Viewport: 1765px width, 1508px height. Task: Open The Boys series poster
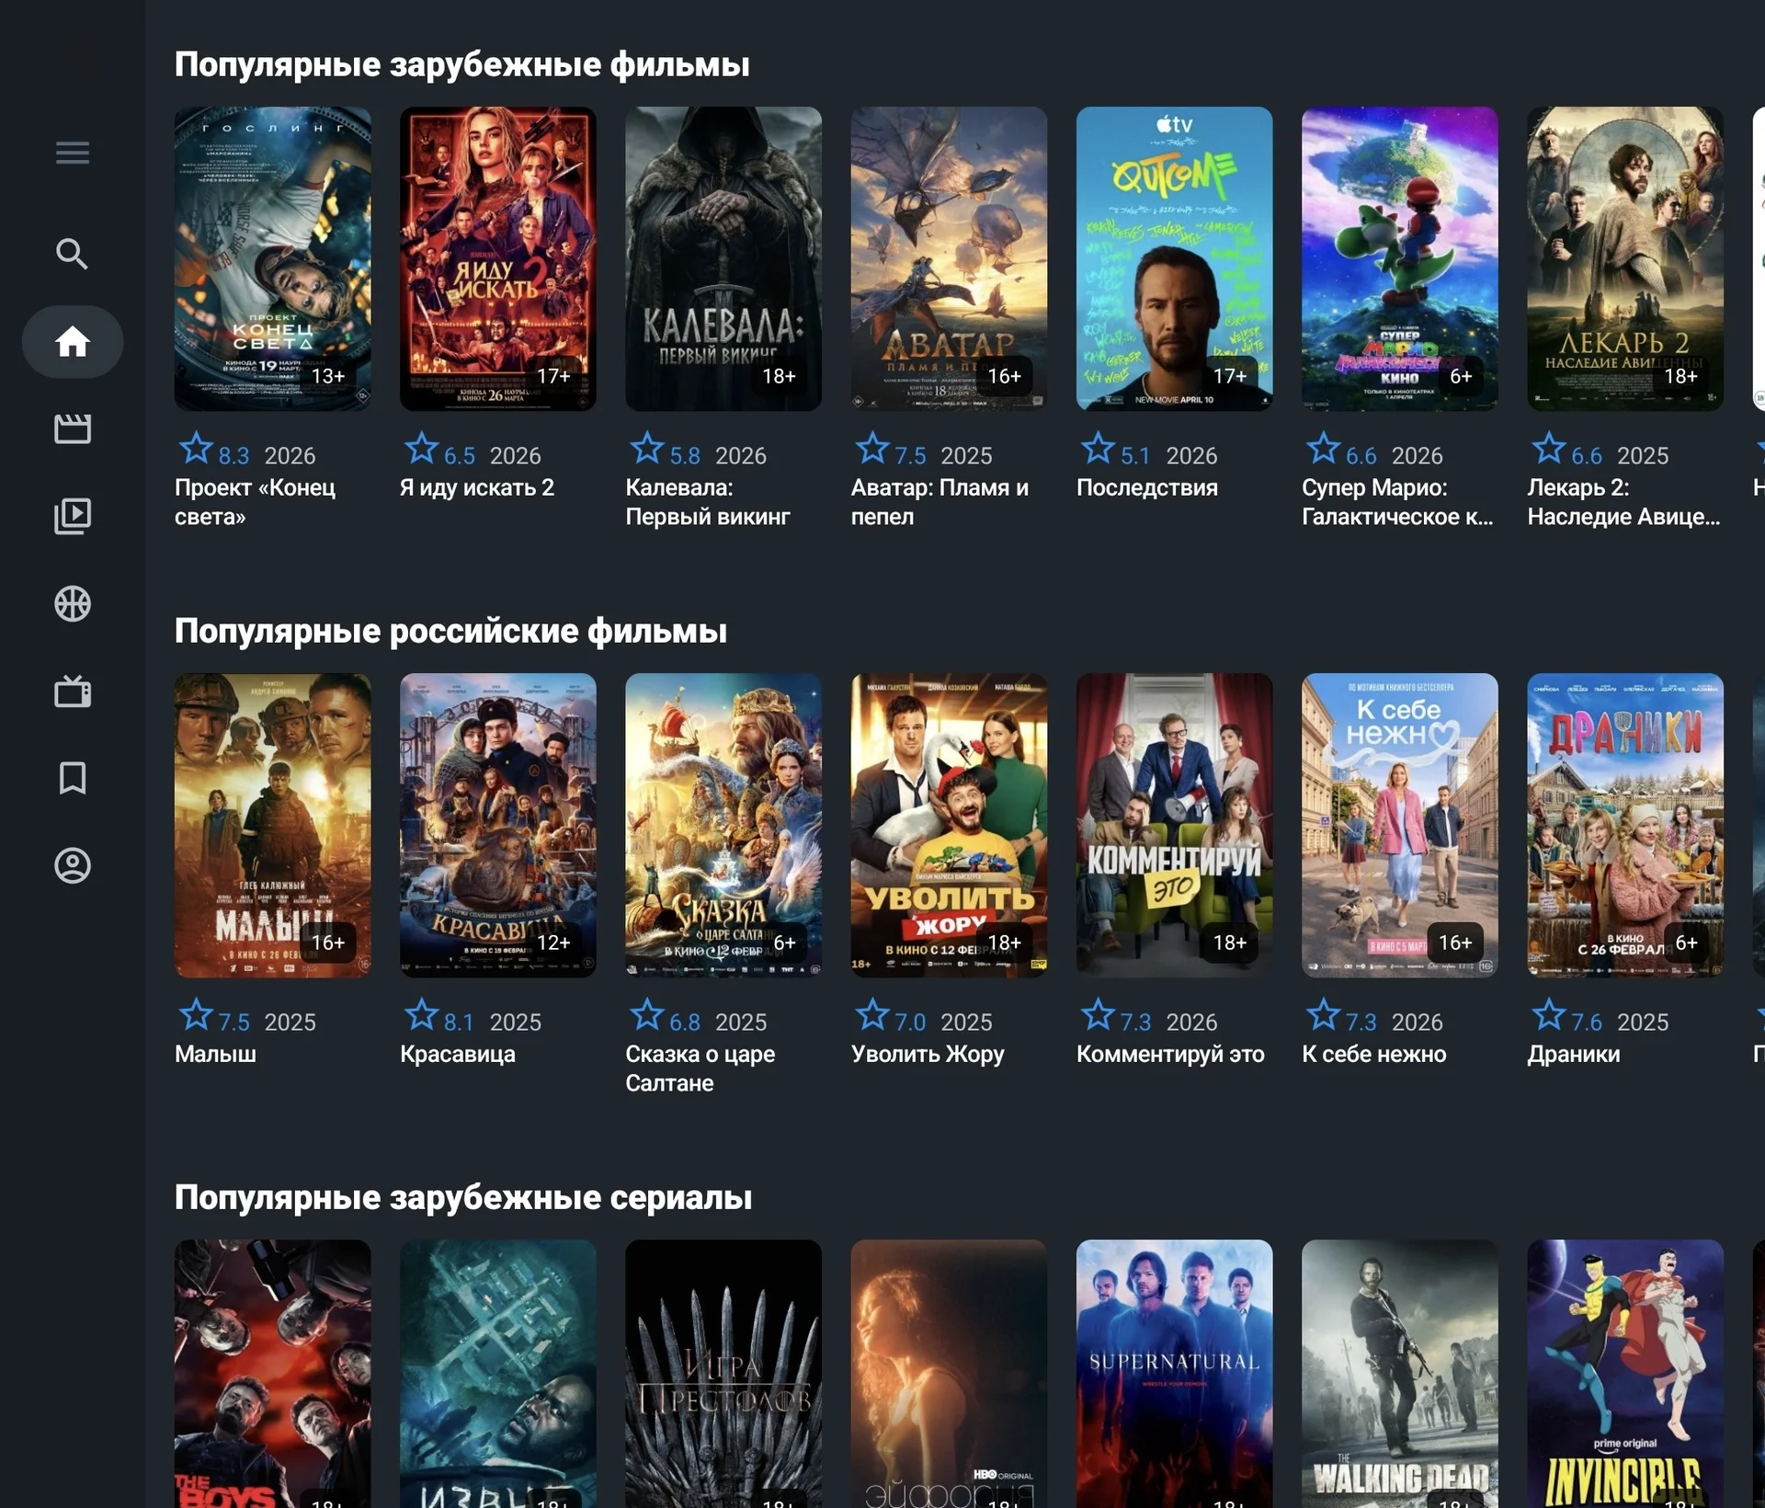273,1374
